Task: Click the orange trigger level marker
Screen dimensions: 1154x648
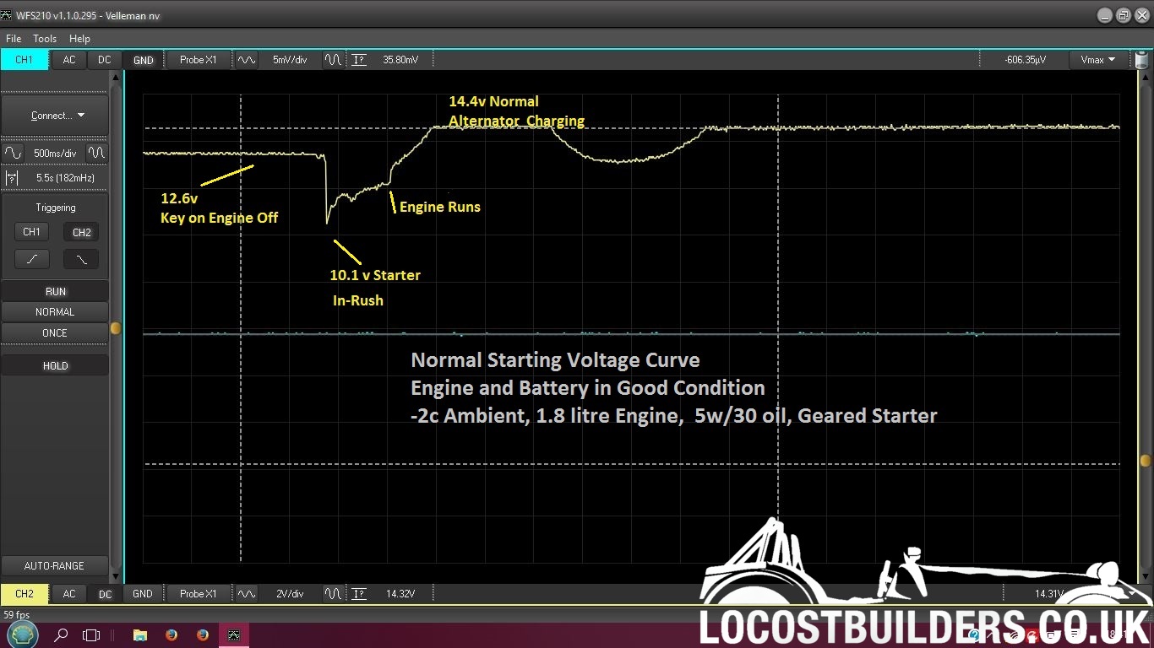Action: click(116, 328)
